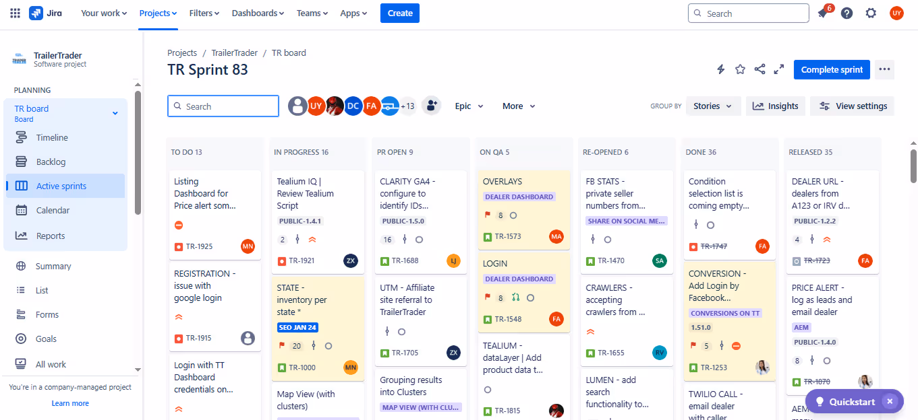Close the Quickstart pill
The width and height of the screenshot is (918, 420).
point(890,402)
